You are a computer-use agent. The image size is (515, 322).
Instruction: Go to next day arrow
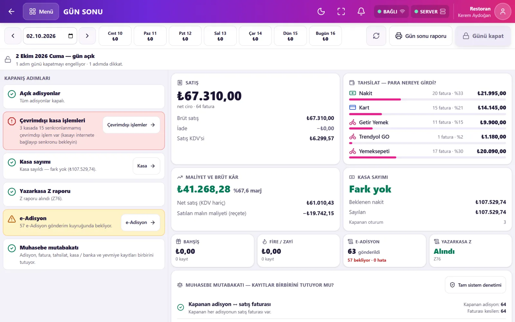pos(87,36)
